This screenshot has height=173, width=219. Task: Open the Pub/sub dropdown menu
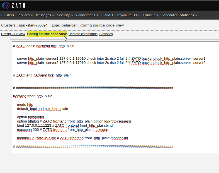[151, 15]
